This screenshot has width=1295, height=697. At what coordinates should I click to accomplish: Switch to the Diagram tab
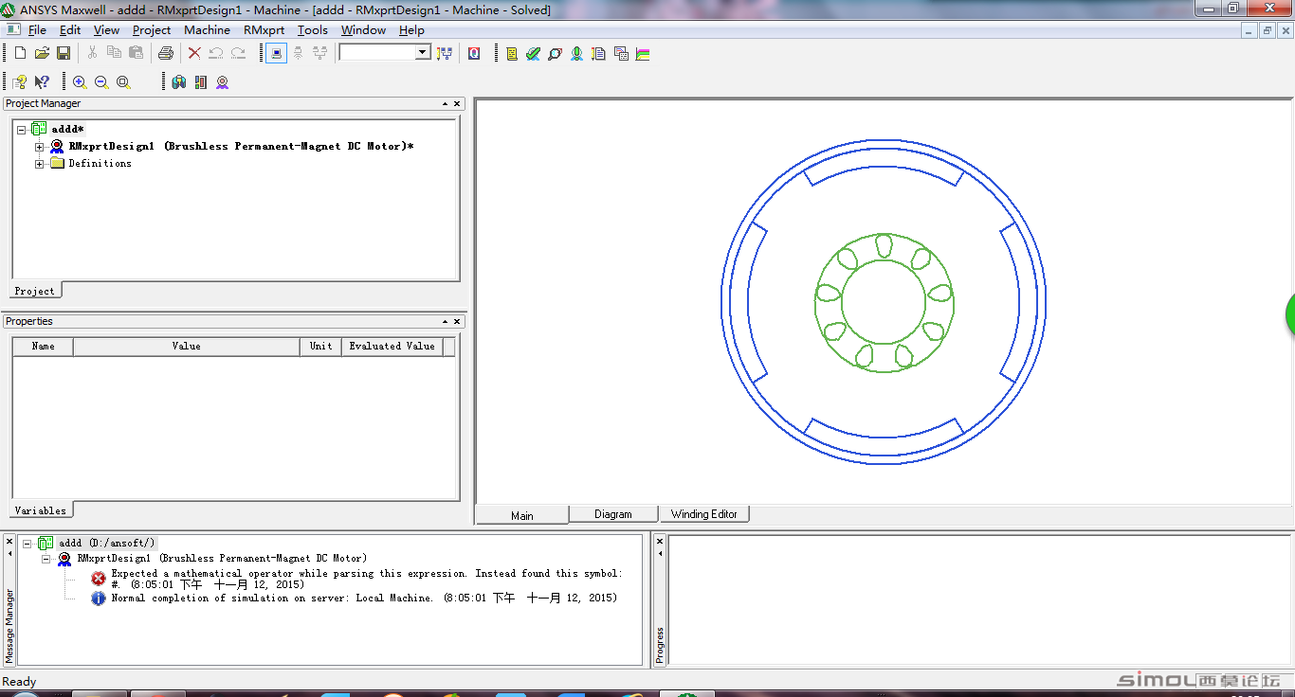pyautogui.click(x=613, y=514)
